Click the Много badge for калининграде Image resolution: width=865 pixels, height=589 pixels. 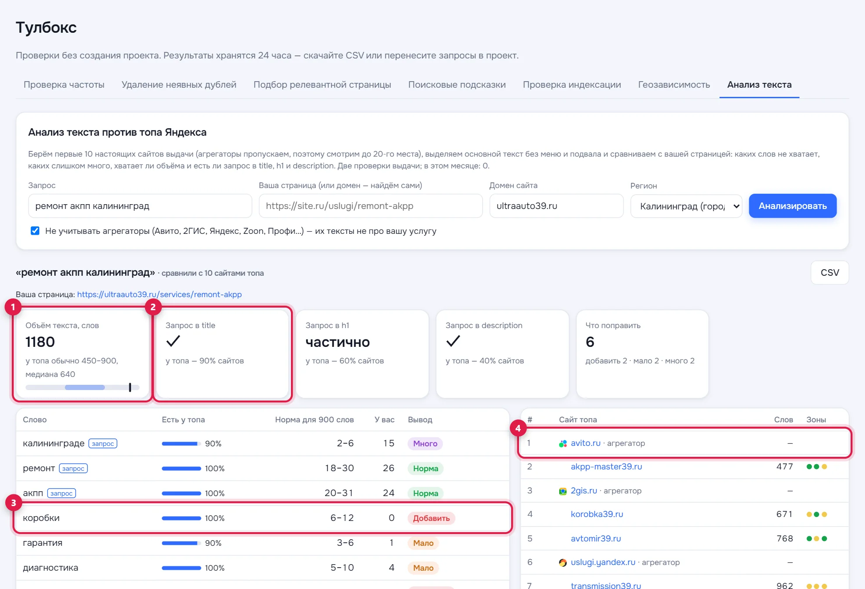(425, 444)
